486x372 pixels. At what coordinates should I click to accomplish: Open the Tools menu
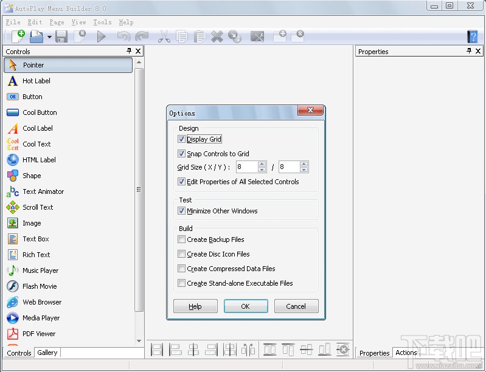coord(102,22)
